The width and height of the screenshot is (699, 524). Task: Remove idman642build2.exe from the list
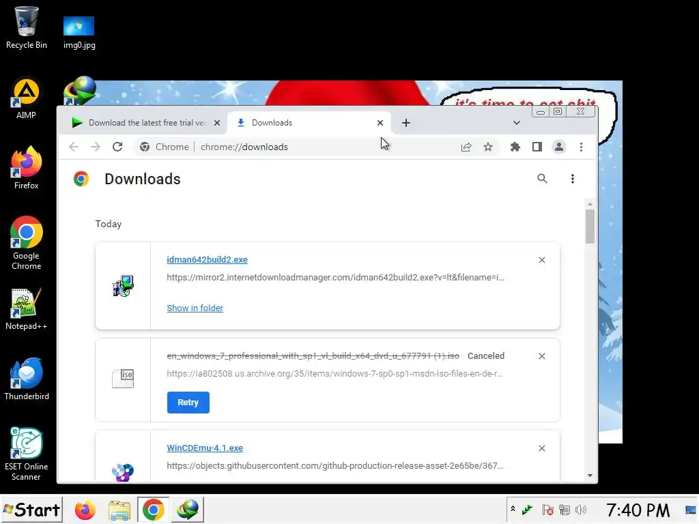541,260
